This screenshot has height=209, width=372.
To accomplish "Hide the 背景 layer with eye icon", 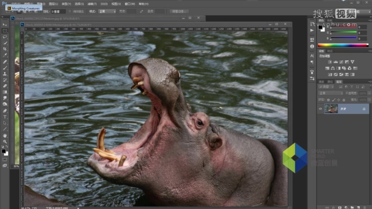I will point(320,109).
